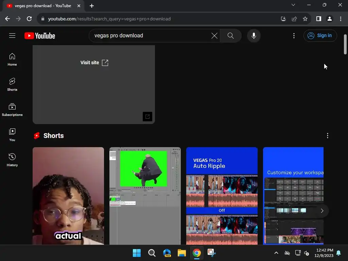Open YouTube settings three-dot menu
Screen dimensions: 348x261
click(294, 35)
